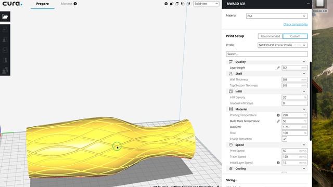
Task: Edit the Wall Thickness value field
Action: [294, 79]
